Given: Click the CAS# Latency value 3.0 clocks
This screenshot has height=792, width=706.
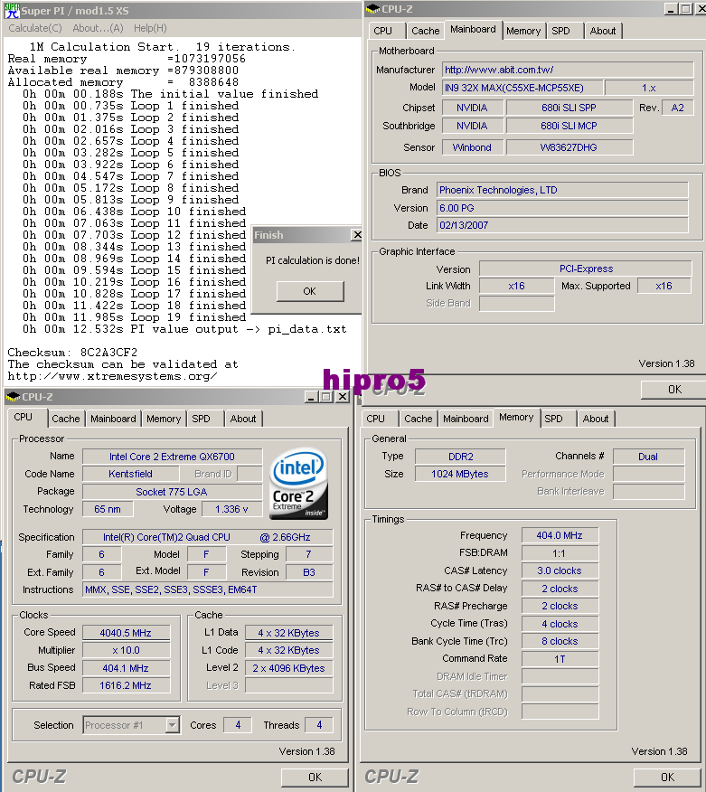Looking at the screenshot, I should 560,570.
